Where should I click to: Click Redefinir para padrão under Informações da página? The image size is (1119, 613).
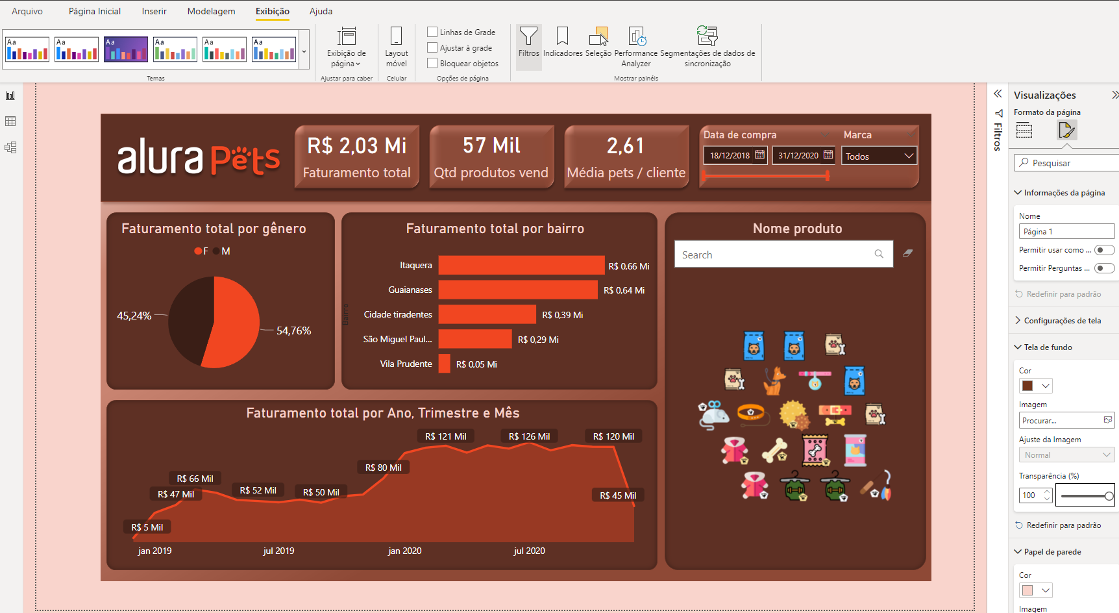(1059, 294)
